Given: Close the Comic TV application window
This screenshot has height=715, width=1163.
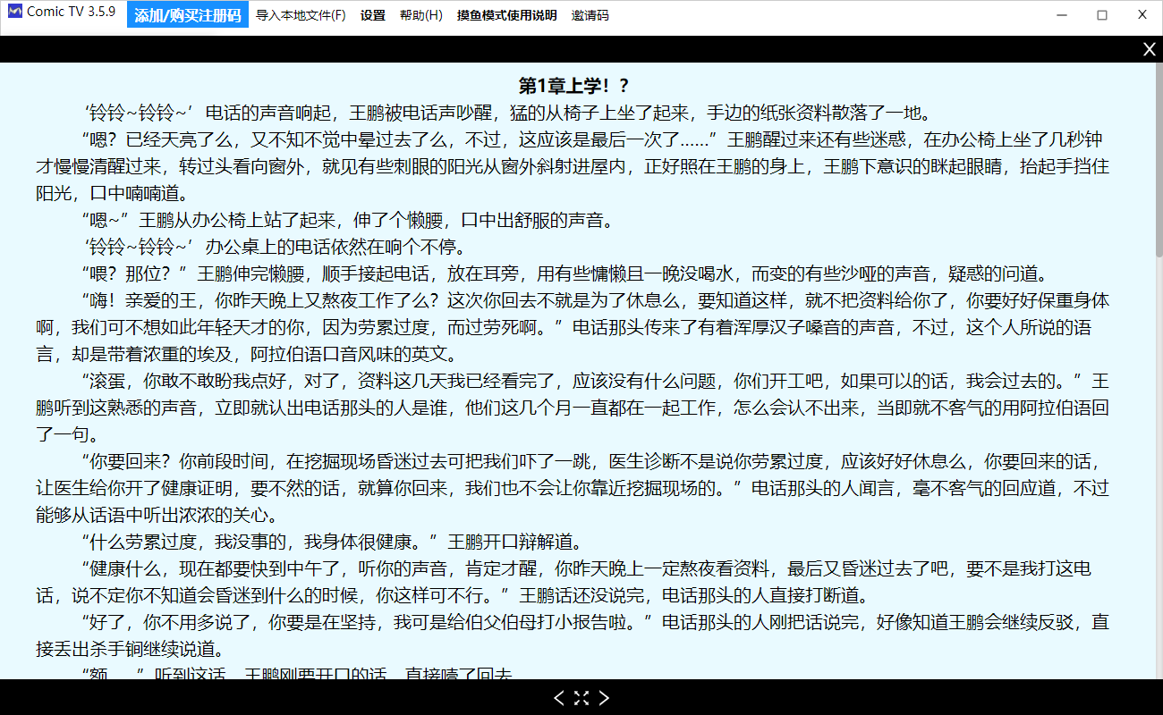Looking at the screenshot, I should tap(1142, 15).
